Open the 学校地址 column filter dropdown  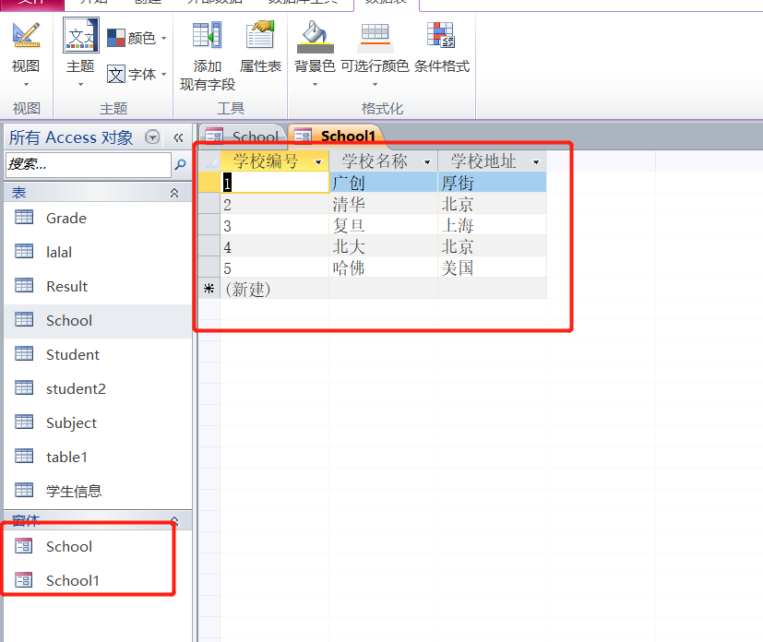(536, 162)
